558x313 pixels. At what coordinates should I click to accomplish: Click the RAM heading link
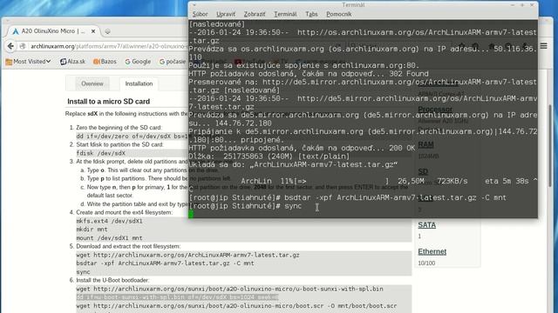(x=425, y=144)
